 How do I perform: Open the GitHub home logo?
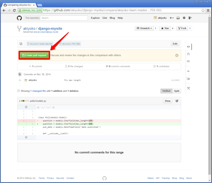pyautogui.click(x=19, y=18)
